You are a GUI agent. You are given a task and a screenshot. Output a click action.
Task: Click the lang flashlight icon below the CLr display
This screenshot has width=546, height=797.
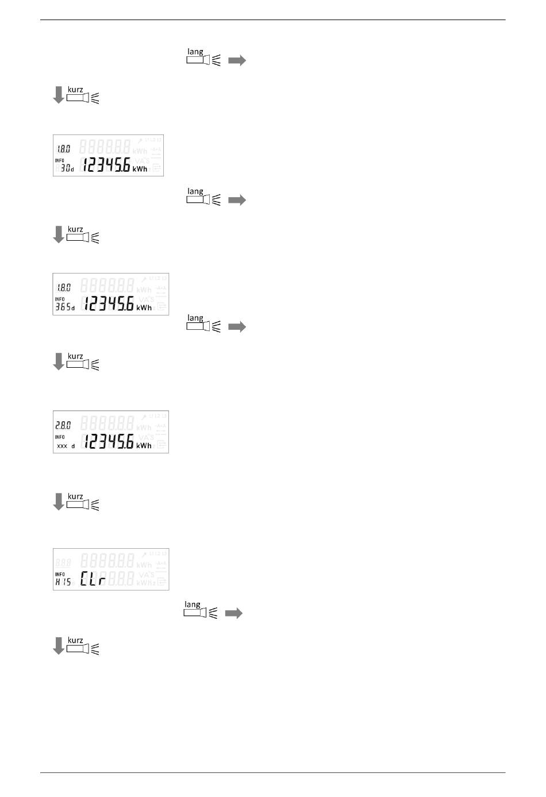201,610
